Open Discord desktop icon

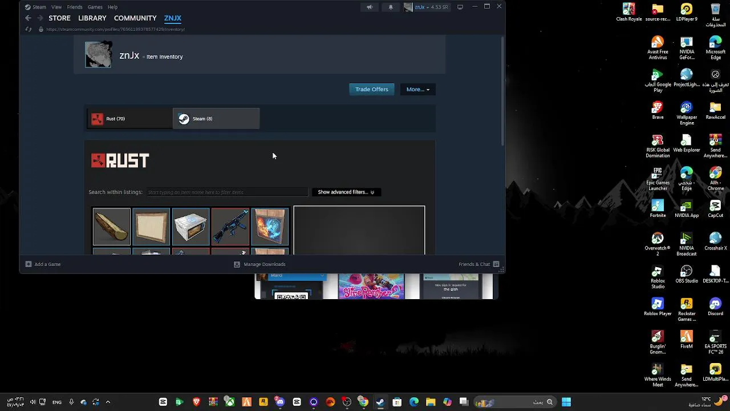pyautogui.click(x=716, y=307)
